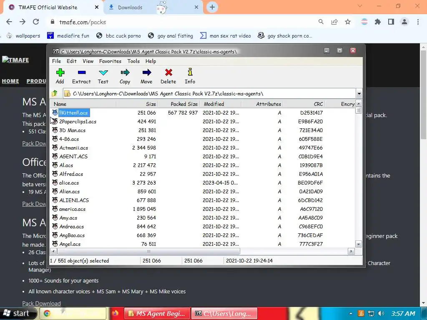
Task: Open MS Agent Begi... taskbar button
Action: (x=157, y=313)
